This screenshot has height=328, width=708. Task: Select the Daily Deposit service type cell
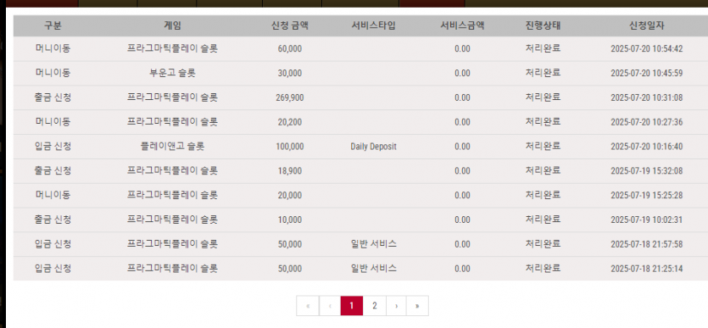(x=373, y=147)
